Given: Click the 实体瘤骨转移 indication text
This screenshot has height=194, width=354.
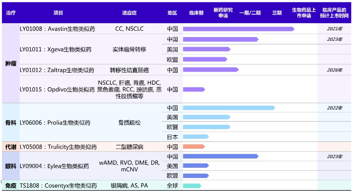Looking at the screenshot, I should click(129, 50).
